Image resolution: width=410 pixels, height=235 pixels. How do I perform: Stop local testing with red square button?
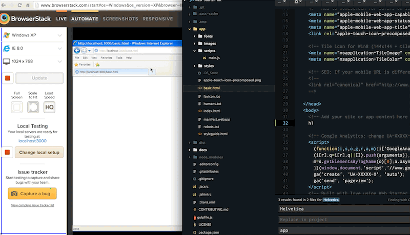tap(7, 152)
